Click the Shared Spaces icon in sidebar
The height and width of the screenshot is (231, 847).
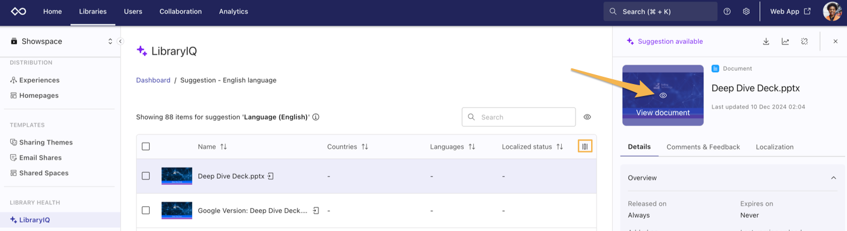tap(13, 173)
